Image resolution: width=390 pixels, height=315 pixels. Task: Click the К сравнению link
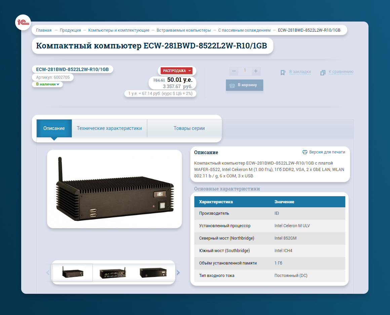point(341,72)
